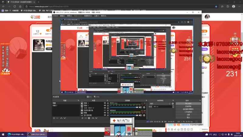243x137 pixels.
Task: Open the 帮助(H) menu in OBS
Action: (x=104, y=16)
